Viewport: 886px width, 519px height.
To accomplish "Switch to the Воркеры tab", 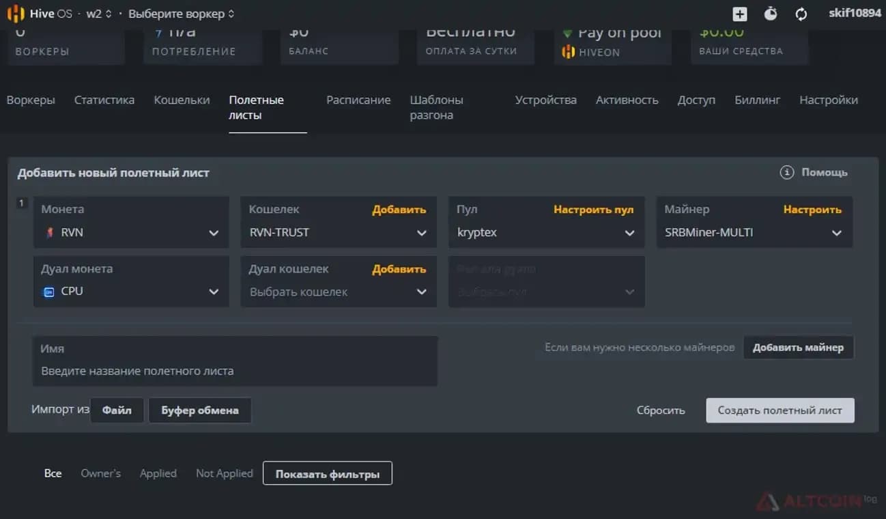I will coord(31,100).
